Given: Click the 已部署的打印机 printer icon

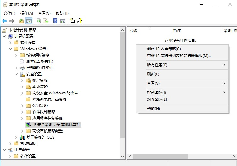Looking at the screenshot, I should point(22,68).
